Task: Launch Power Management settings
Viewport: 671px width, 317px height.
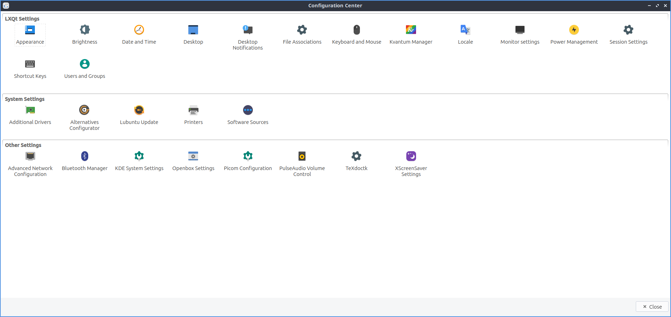Action: pyautogui.click(x=574, y=30)
